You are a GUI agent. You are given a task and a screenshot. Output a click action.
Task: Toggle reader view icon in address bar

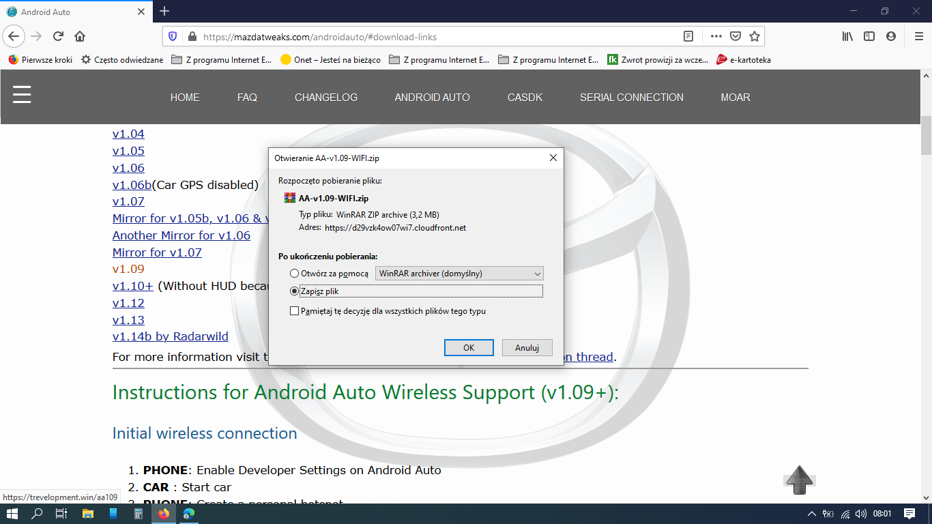(x=688, y=36)
